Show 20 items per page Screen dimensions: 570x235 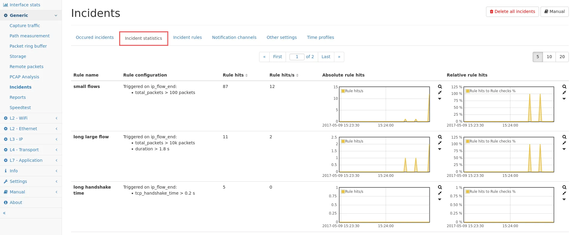click(562, 57)
